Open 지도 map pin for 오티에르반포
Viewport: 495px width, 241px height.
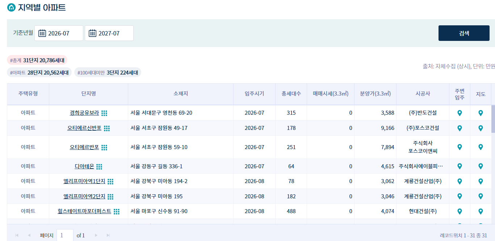[481, 147]
